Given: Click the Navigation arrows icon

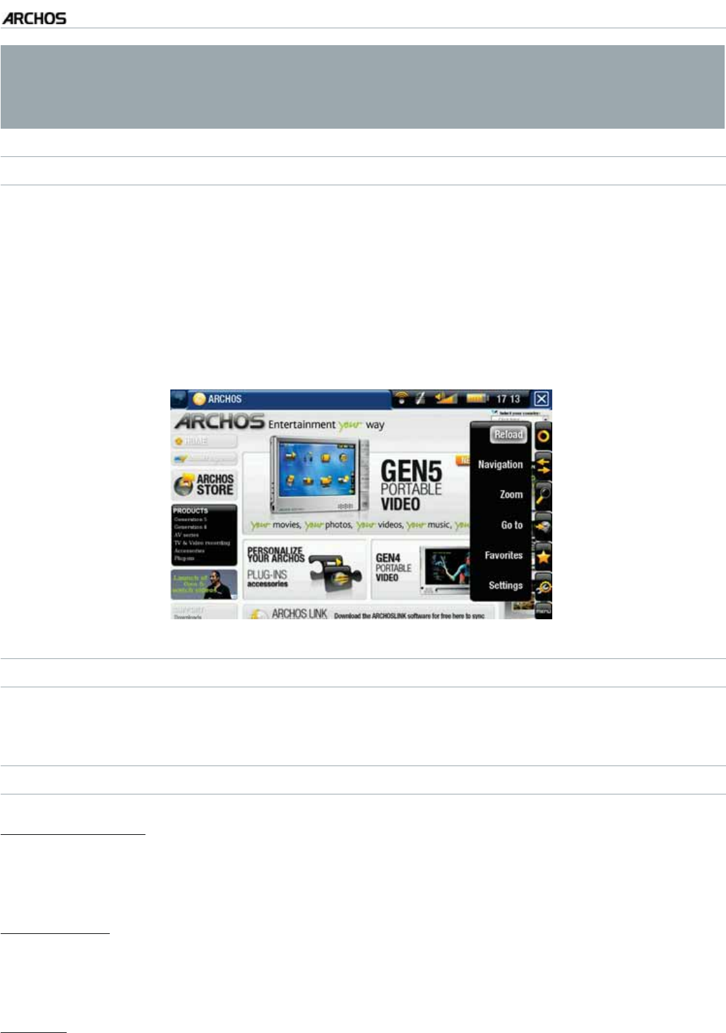Looking at the screenshot, I should click(x=543, y=466).
